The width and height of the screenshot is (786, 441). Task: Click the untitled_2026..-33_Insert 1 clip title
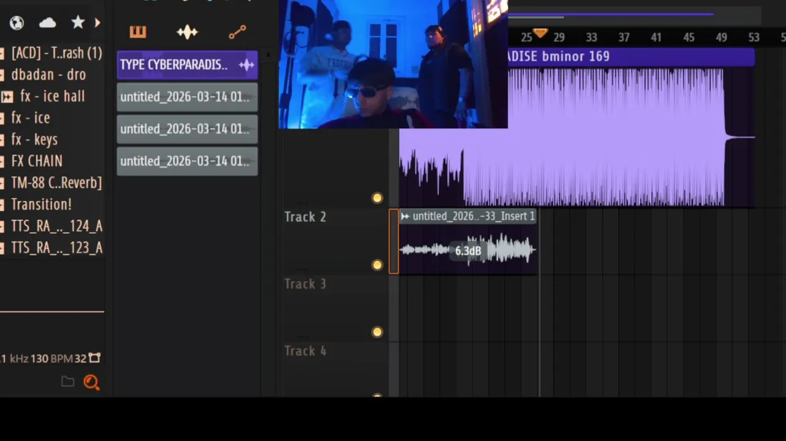click(474, 216)
